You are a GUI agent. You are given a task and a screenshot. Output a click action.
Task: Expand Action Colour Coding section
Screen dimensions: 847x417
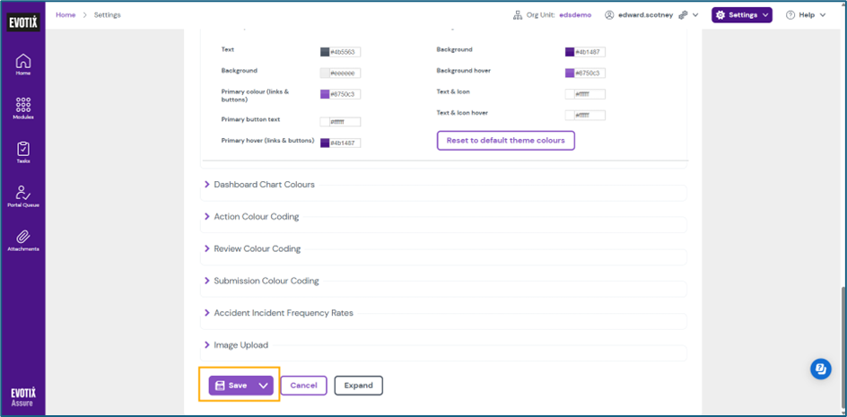coord(256,217)
